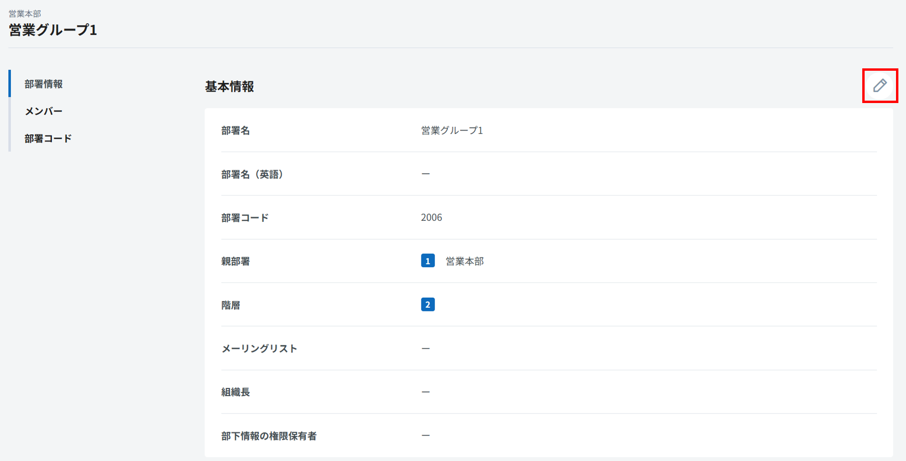Screen dimensions: 906x461
Task: Click the 基本情報 section heading
Action: [x=229, y=86]
